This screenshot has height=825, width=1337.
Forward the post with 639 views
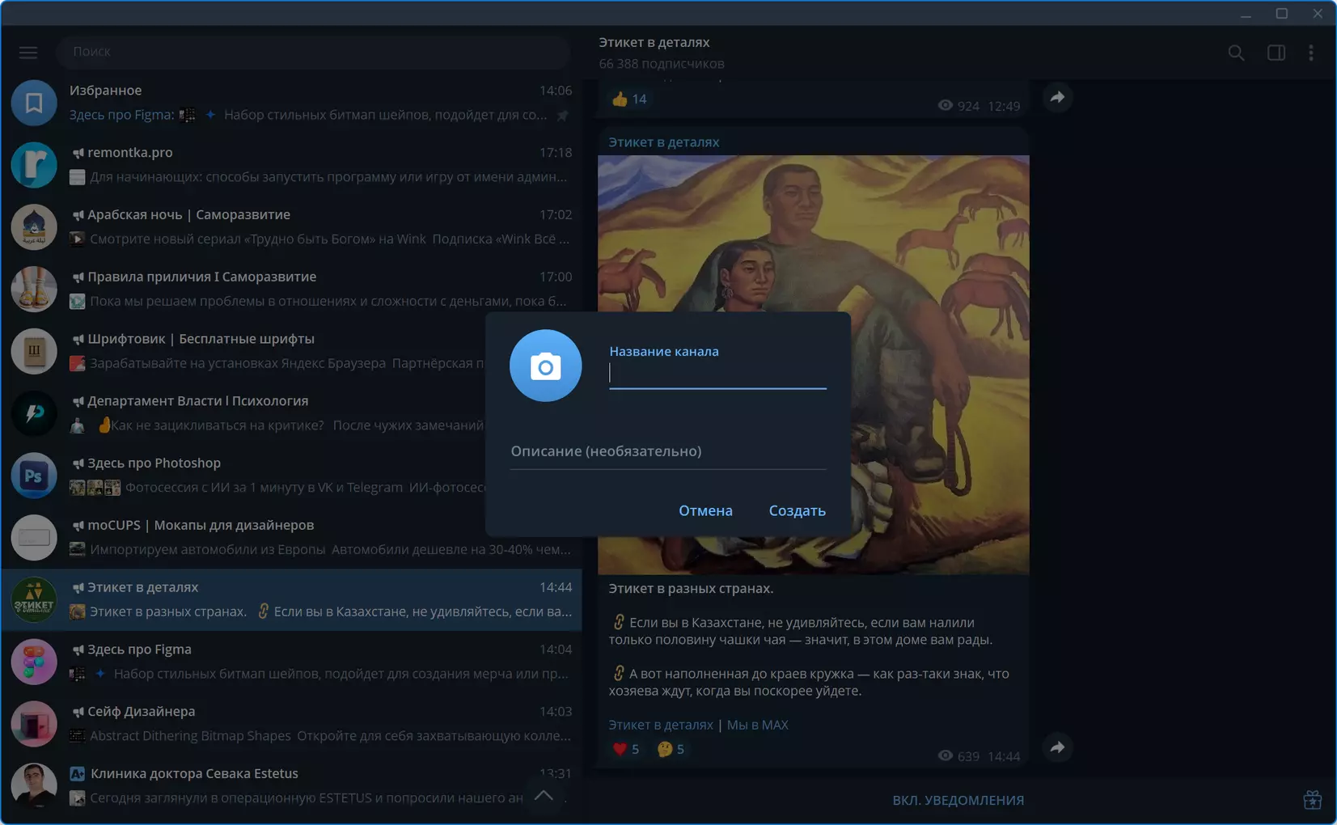point(1057,747)
